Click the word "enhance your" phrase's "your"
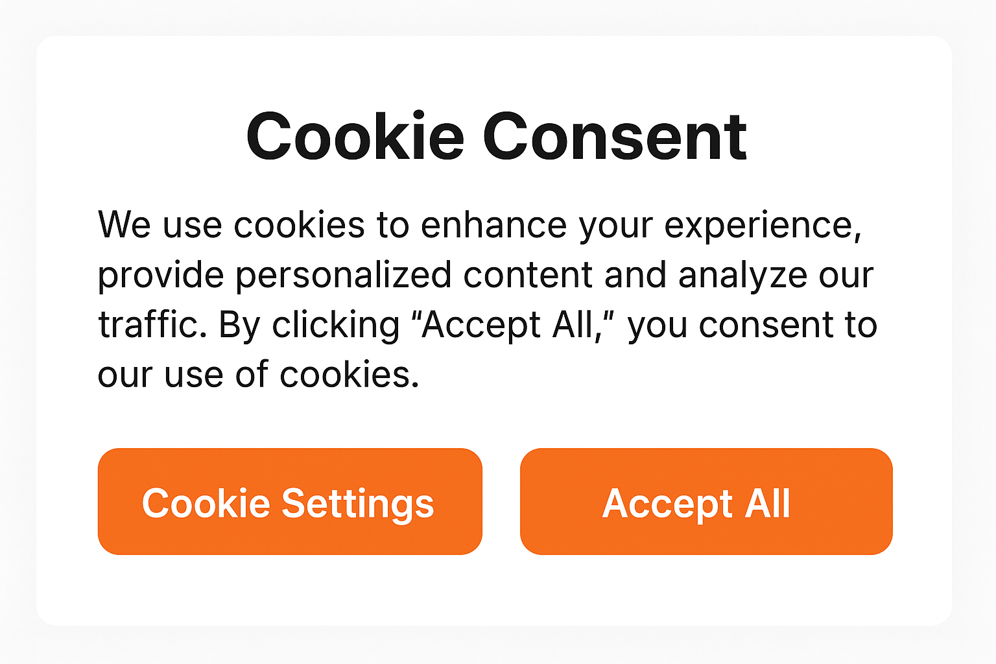 coord(615,226)
